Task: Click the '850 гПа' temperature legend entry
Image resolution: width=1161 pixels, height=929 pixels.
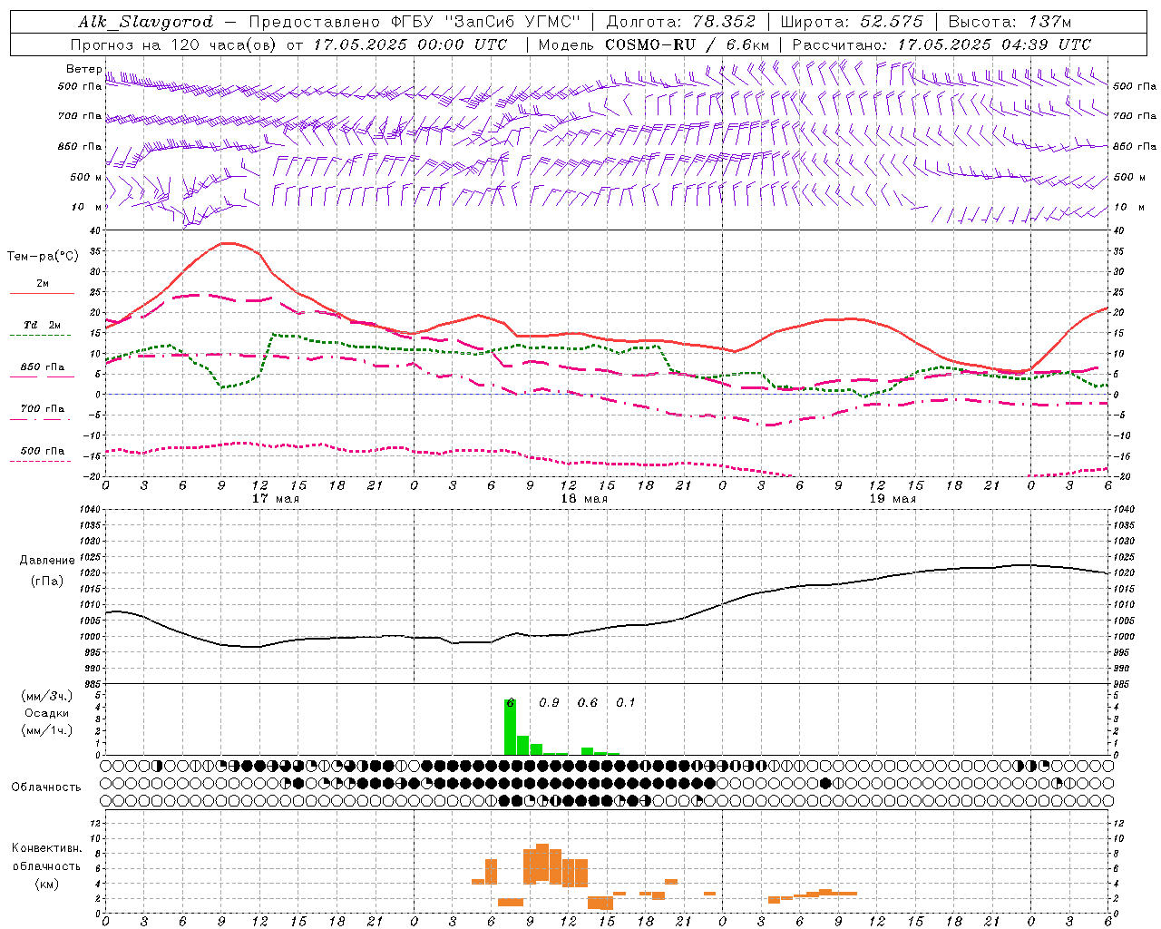Action: click(43, 367)
